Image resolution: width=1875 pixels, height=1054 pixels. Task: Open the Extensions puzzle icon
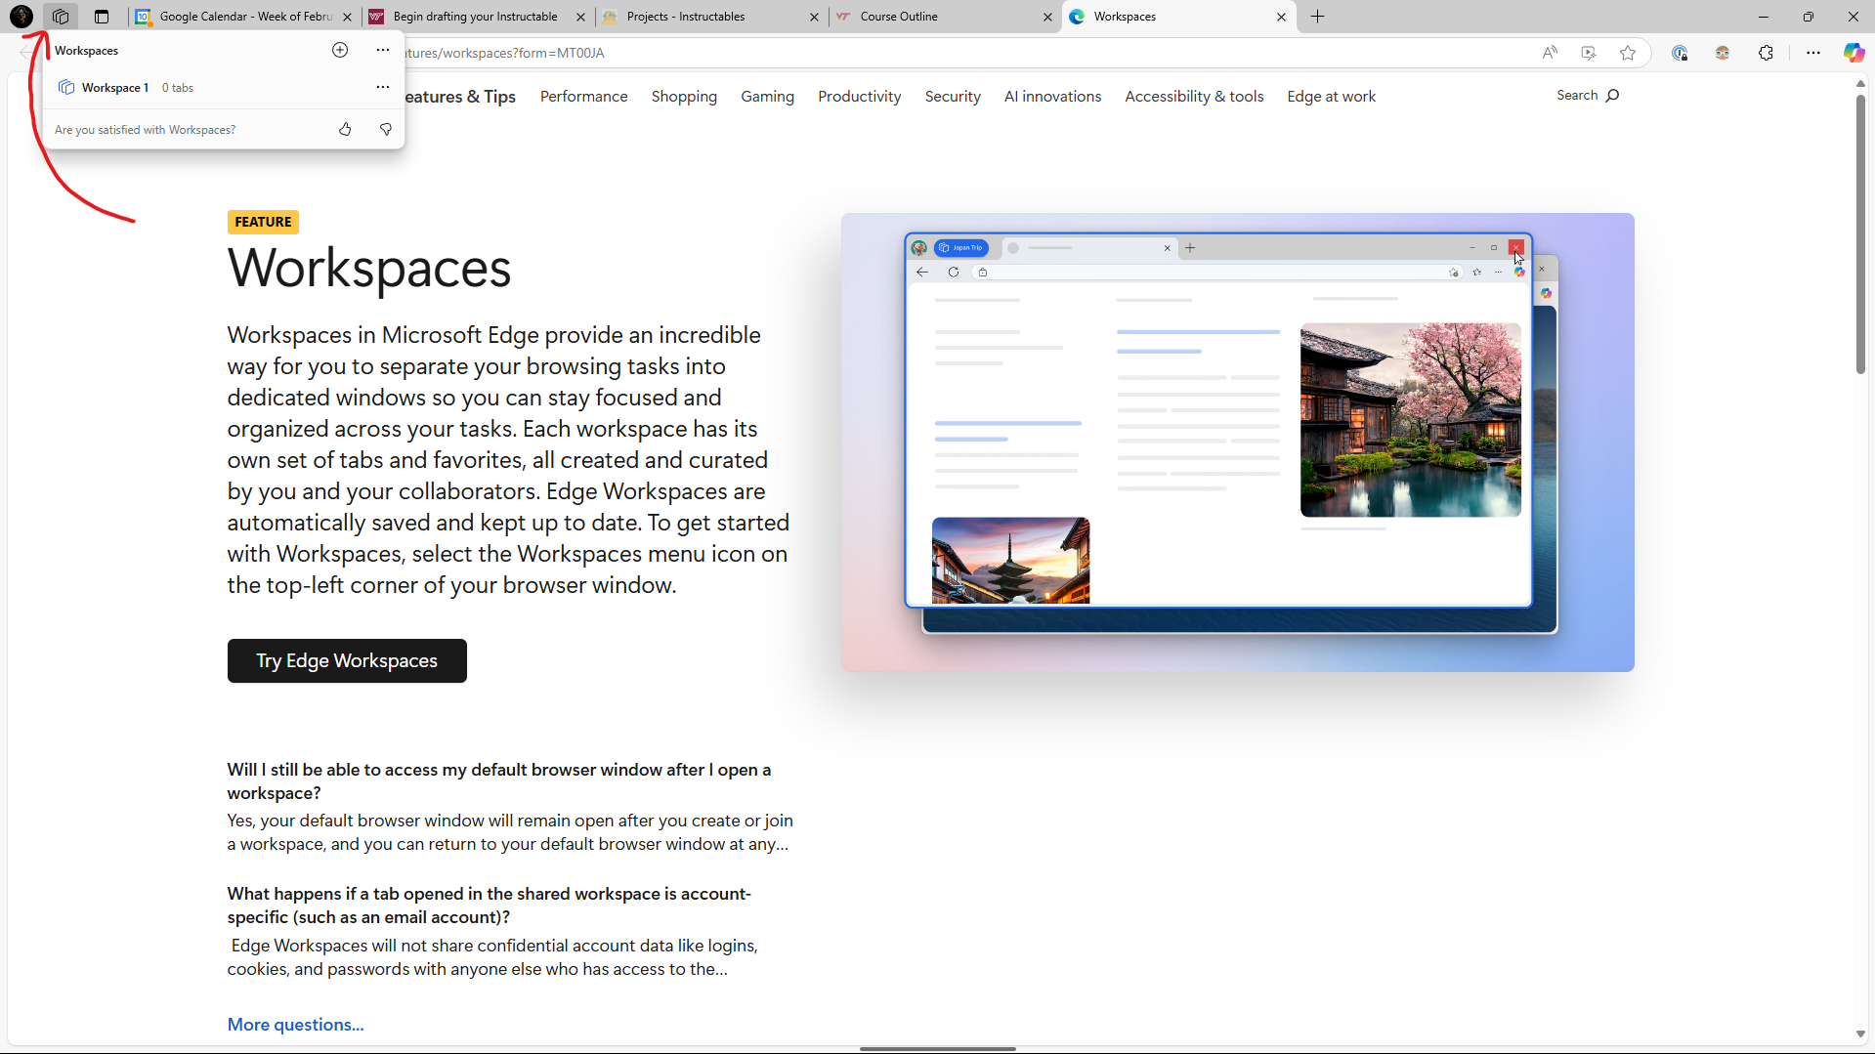[1766, 53]
